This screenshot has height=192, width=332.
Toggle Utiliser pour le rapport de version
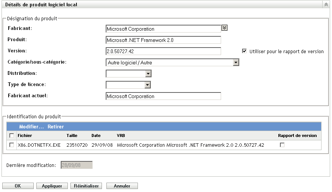coord(245,51)
